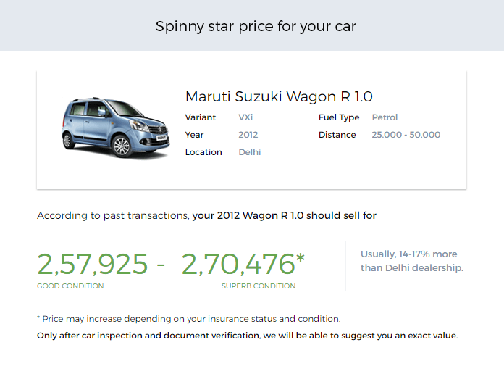Click the VXi variant value
This screenshot has height=366, width=504.
point(247,117)
